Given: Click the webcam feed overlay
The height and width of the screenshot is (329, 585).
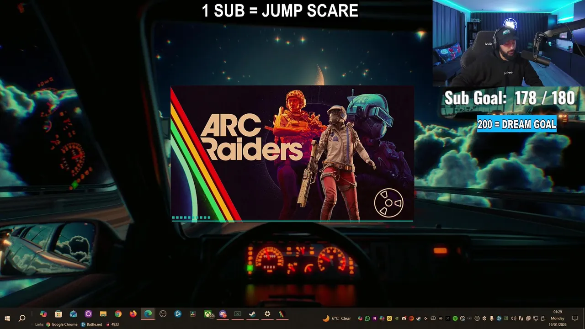Looking at the screenshot, I should [x=509, y=43].
